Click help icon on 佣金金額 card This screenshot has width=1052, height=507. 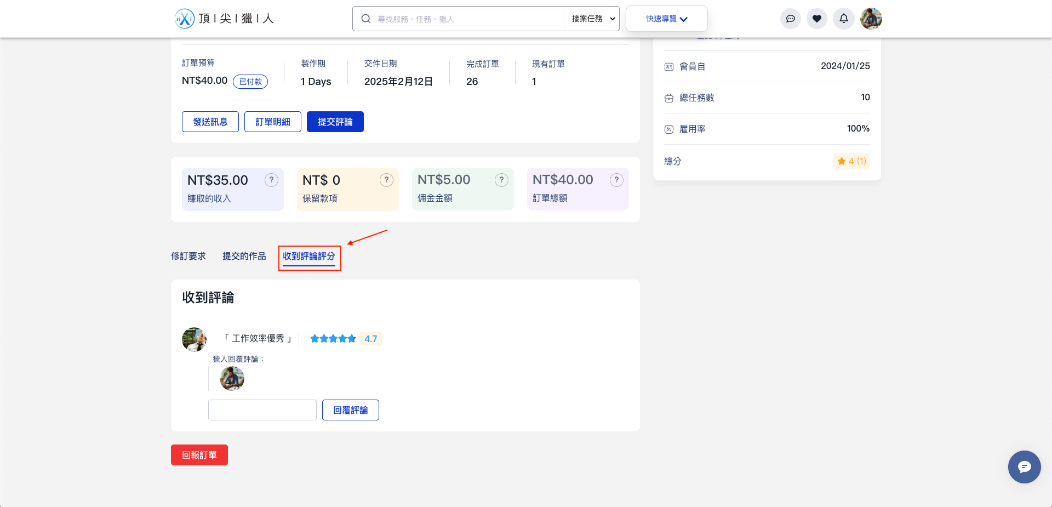[x=501, y=180]
